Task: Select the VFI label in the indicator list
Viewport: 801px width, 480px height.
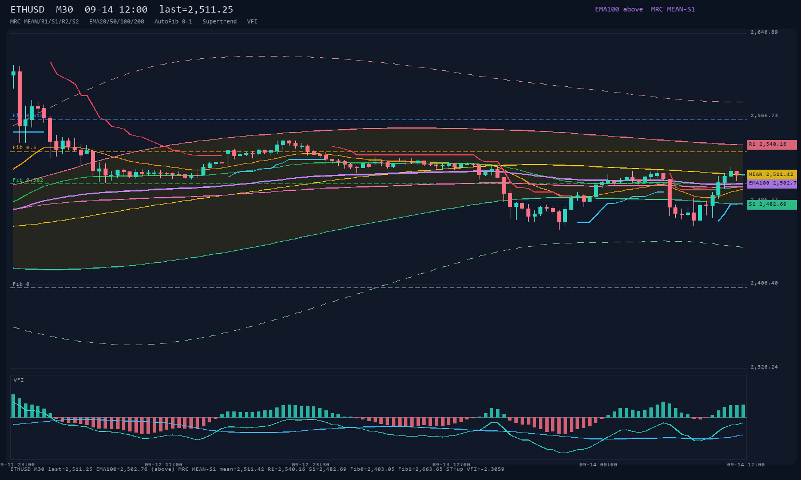Action: [x=252, y=22]
